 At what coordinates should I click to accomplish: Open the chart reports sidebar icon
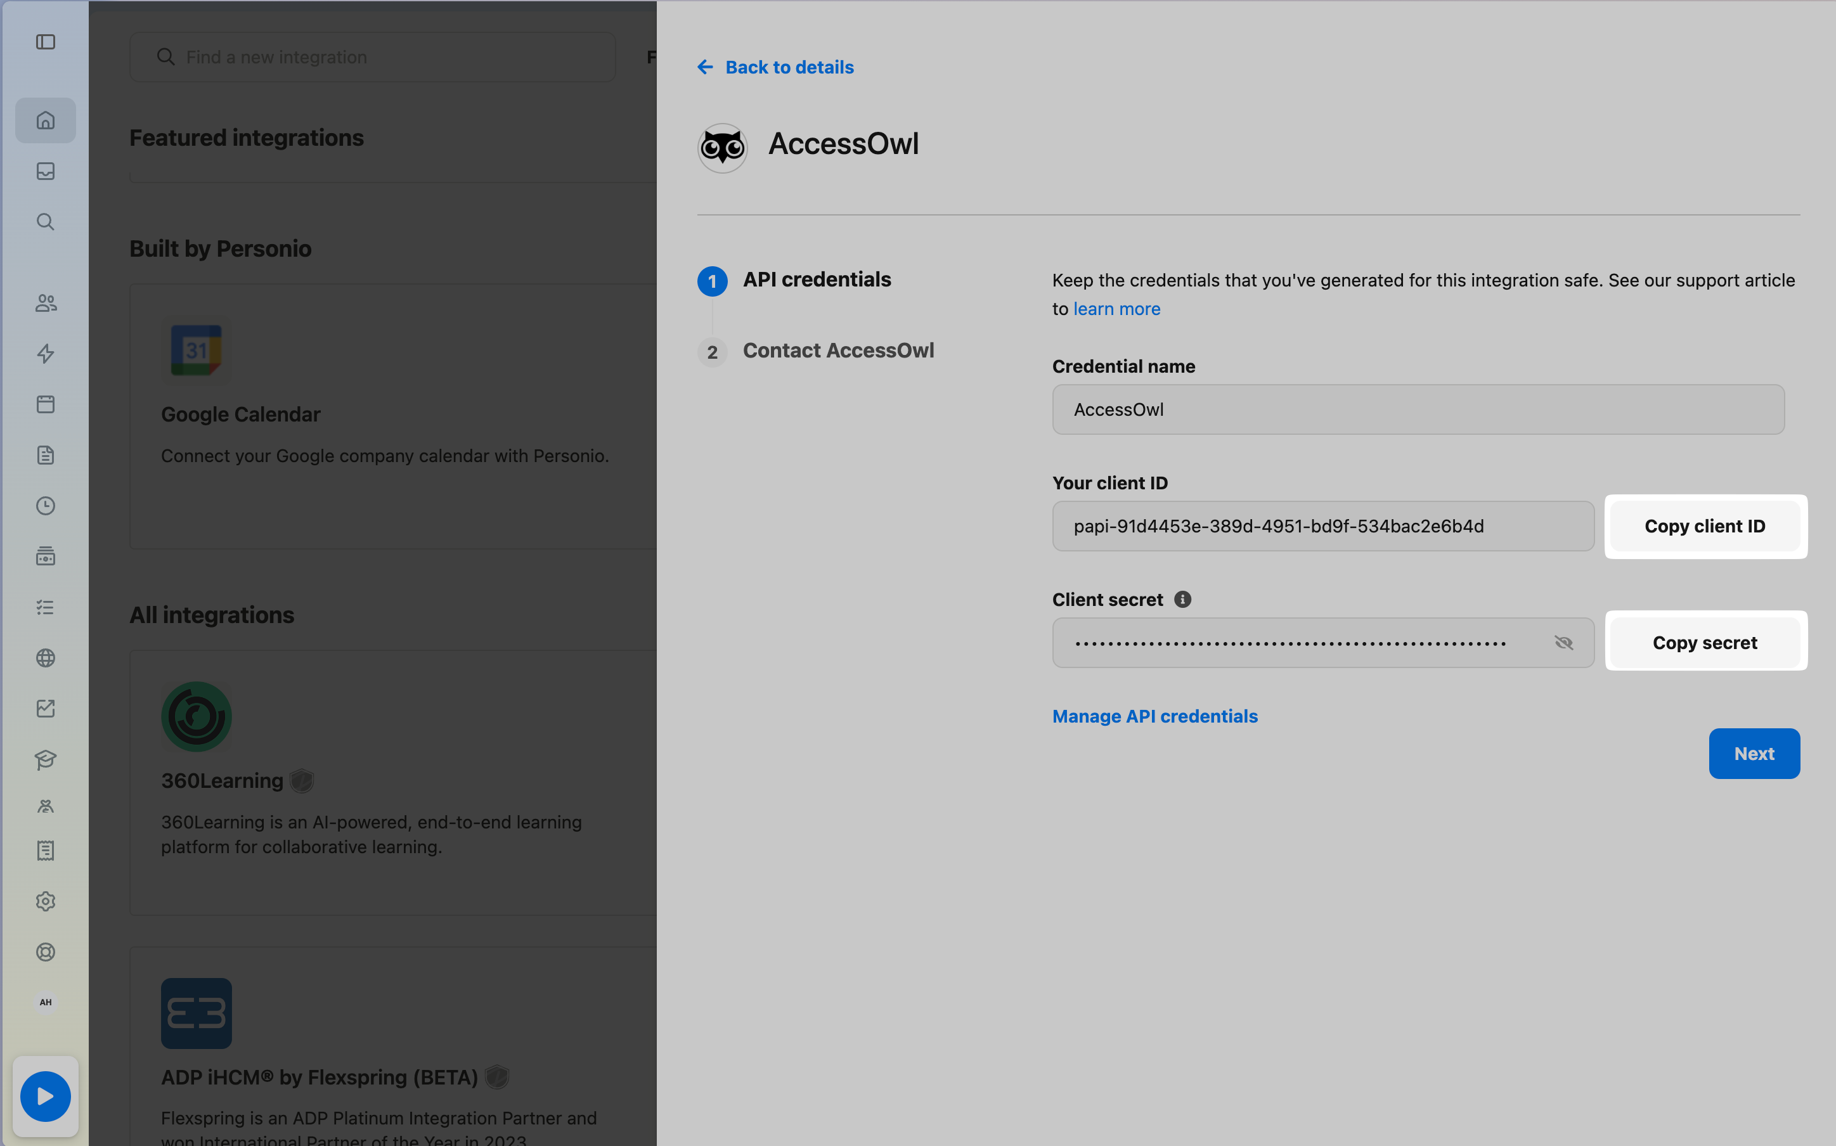click(x=46, y=709)
